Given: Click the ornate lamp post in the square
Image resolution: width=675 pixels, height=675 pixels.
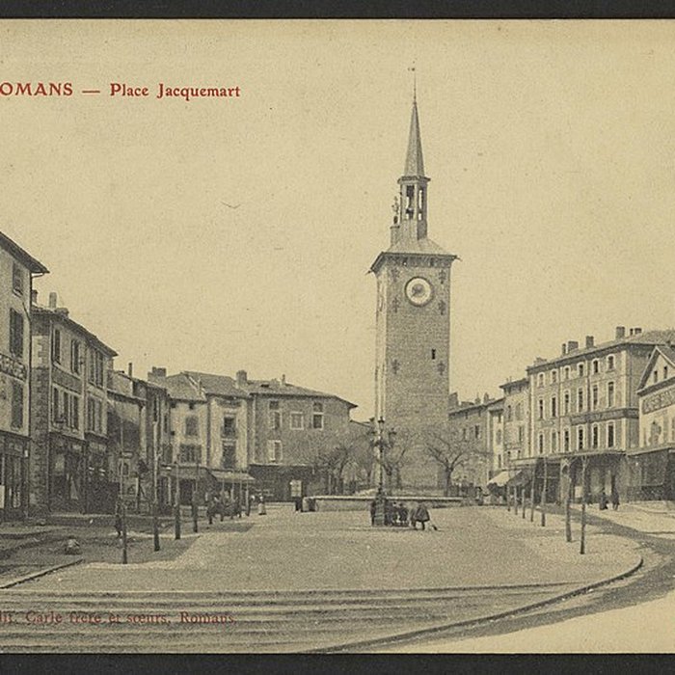Looking at the screenshot, I should [382, 472].
